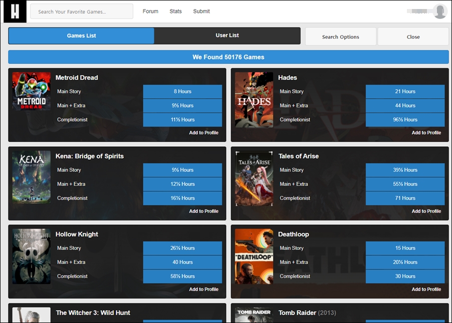Switch to the Games List tab
452x323 pixels.
81,36
